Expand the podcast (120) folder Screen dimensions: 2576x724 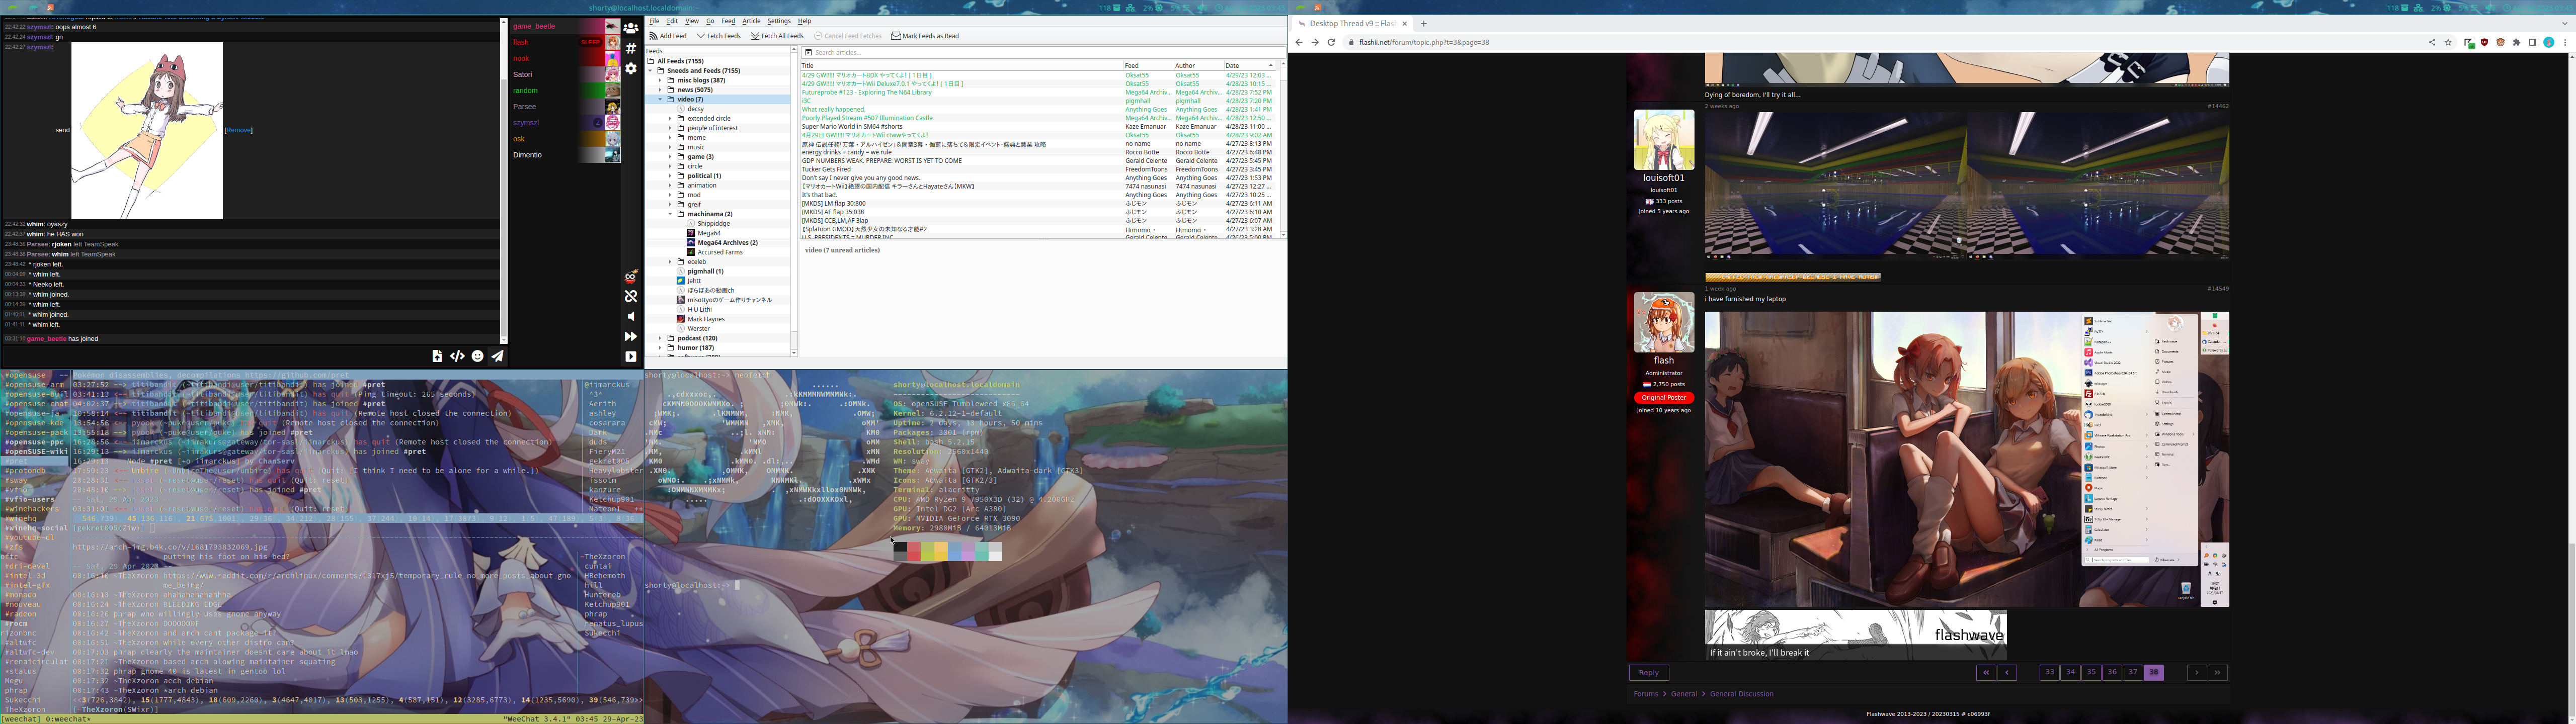(660, 338)
